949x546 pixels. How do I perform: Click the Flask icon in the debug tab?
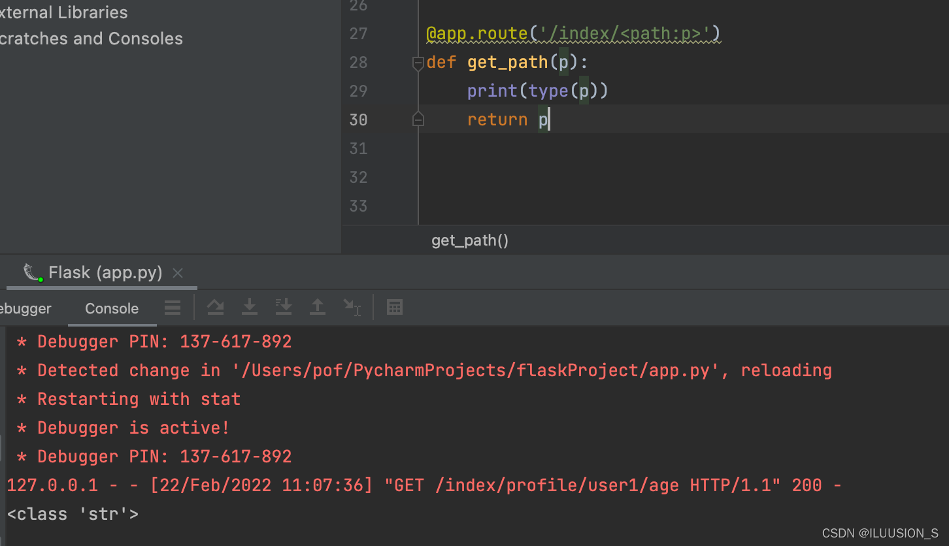click(x=33, y=272)
